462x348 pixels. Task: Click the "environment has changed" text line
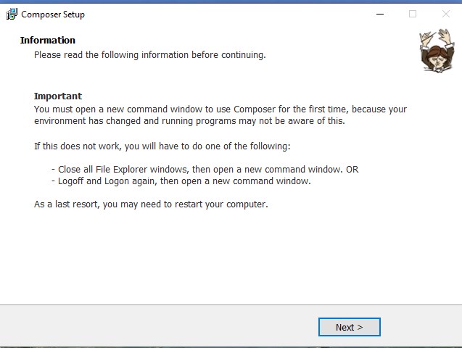pyautogui.click(x=189, y=121)
